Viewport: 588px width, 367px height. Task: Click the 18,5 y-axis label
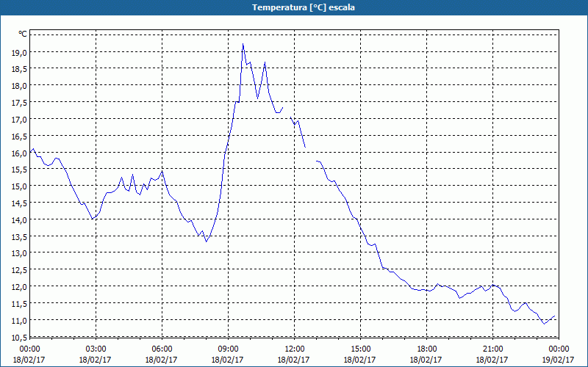point(20,70)
